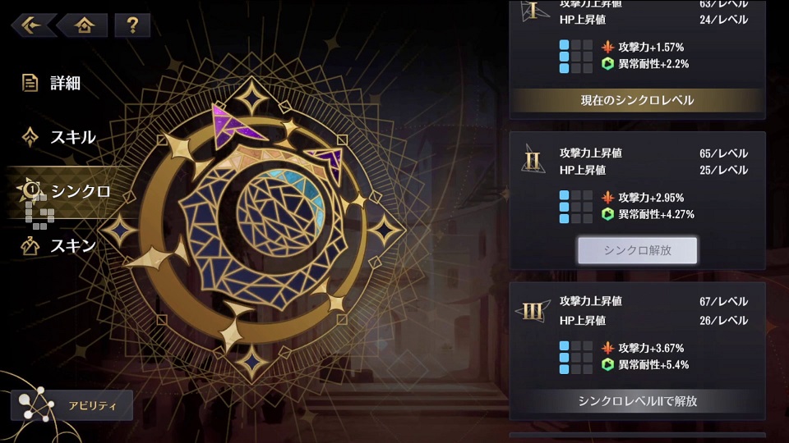This screenshot has height=443, width=789.
Task: Go to the home screen icon
Action: [84, 25]
